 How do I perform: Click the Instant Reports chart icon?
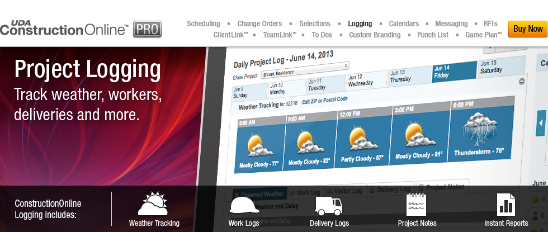[x=506, y=205]
